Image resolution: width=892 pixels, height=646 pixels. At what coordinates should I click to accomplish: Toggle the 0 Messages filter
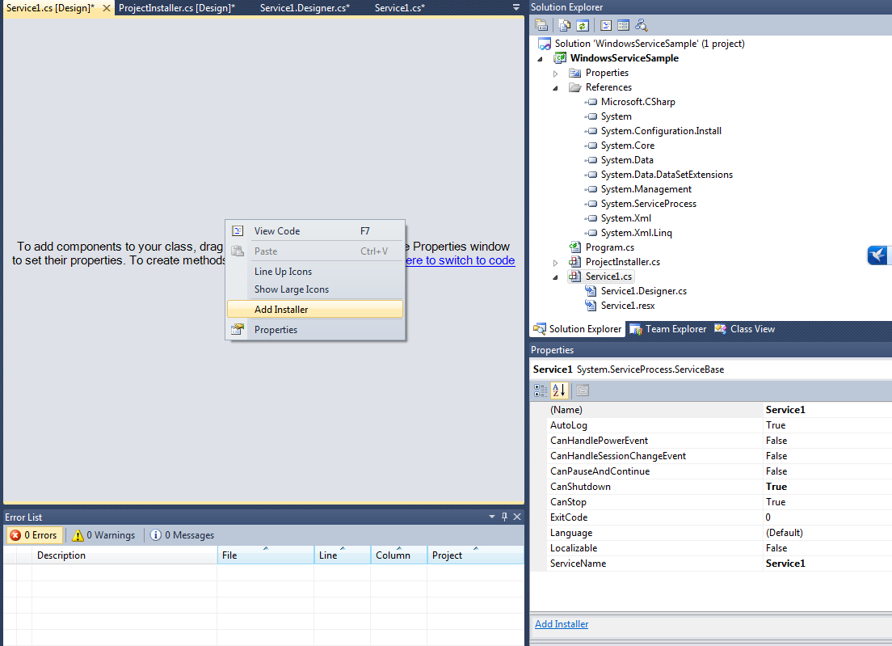[x=182, y=535]
